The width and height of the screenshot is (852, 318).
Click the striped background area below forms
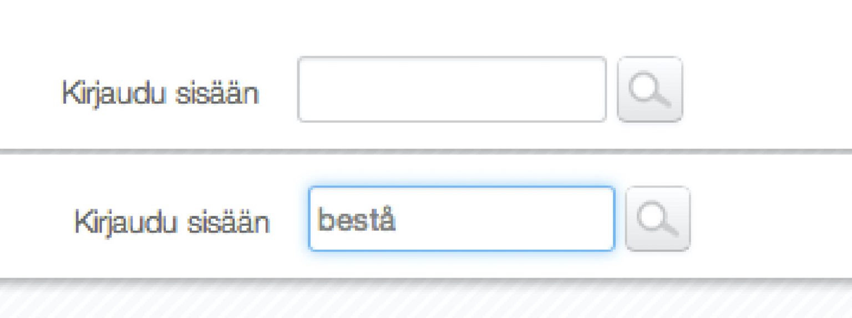426,301
